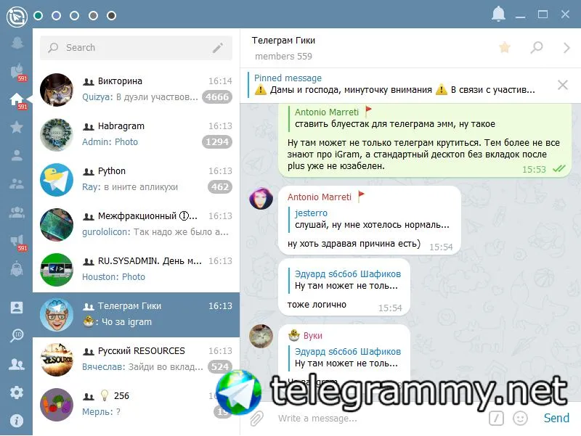The width and height of the screenshot is (581, 436).
Task: Jump to the quoted jesterro reply
Action: [370, 219]
